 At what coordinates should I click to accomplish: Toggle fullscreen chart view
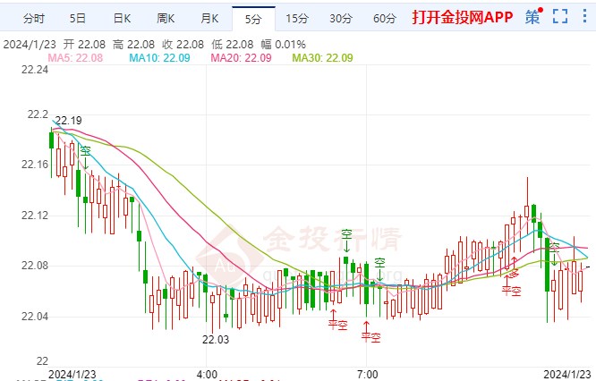click(560, 16)
